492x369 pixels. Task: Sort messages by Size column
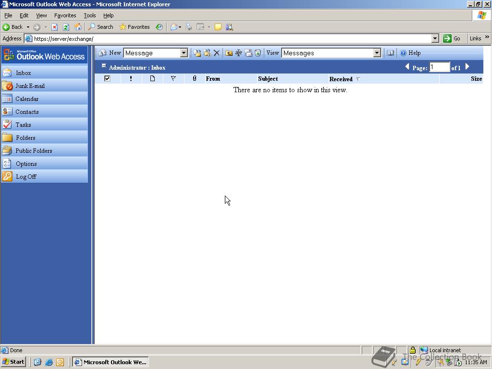[x=476, y=79]
